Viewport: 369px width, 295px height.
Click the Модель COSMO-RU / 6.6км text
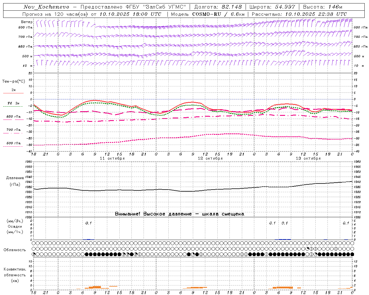[x=208, y=14]
